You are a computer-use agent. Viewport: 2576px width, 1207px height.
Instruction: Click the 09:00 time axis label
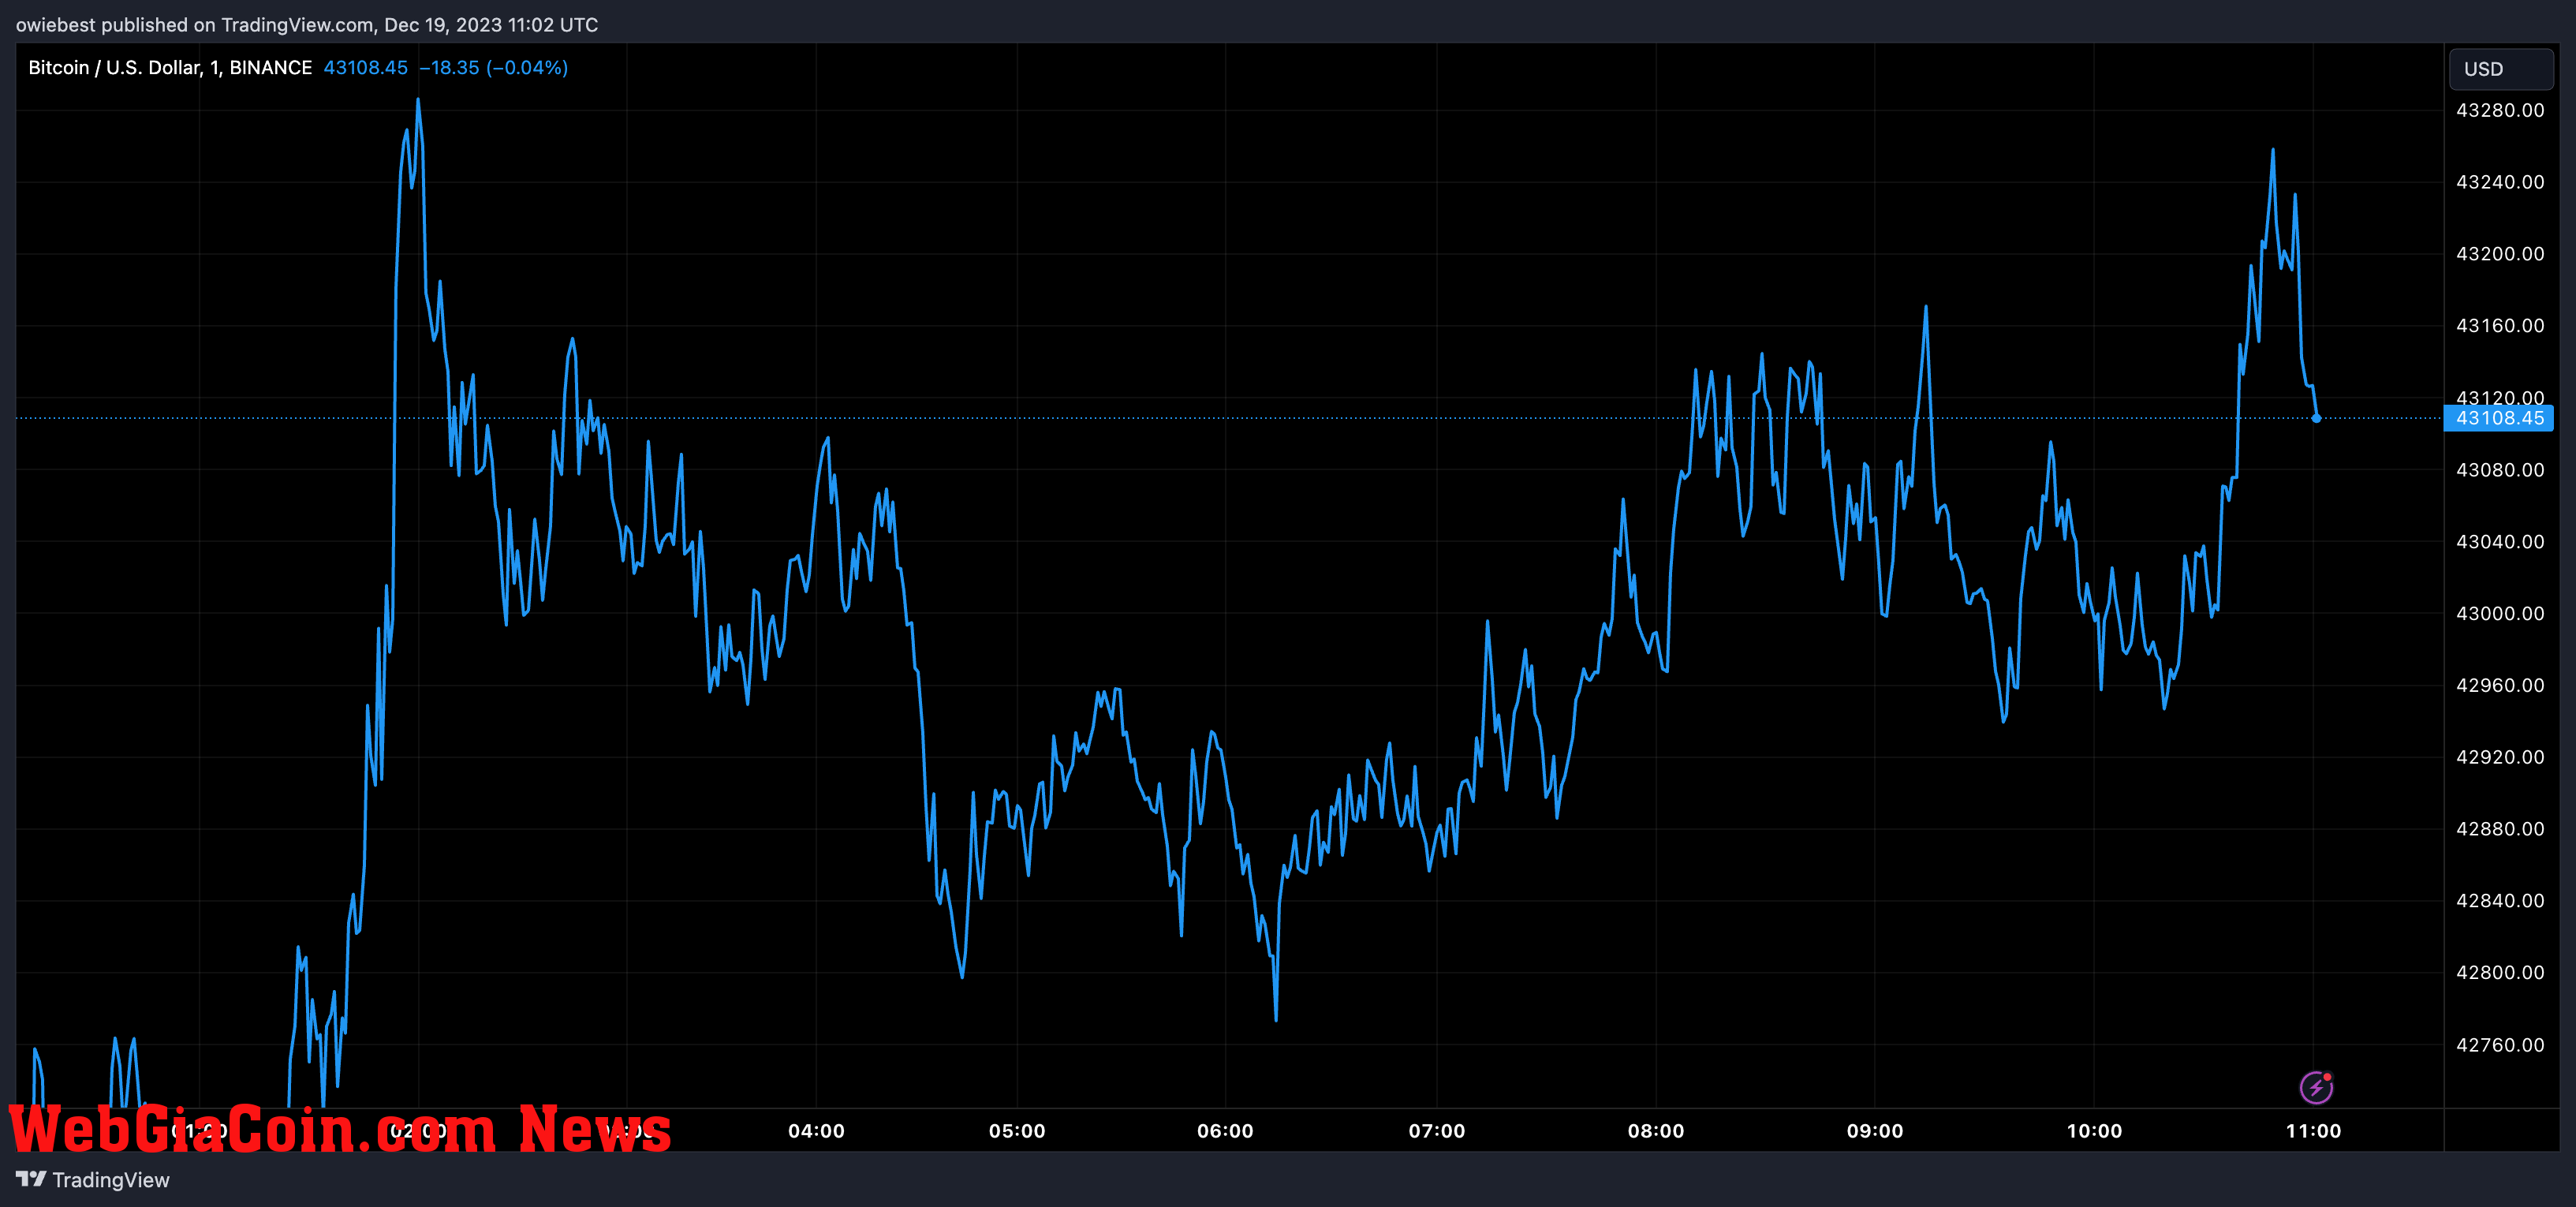(x=1875, y=1131)
